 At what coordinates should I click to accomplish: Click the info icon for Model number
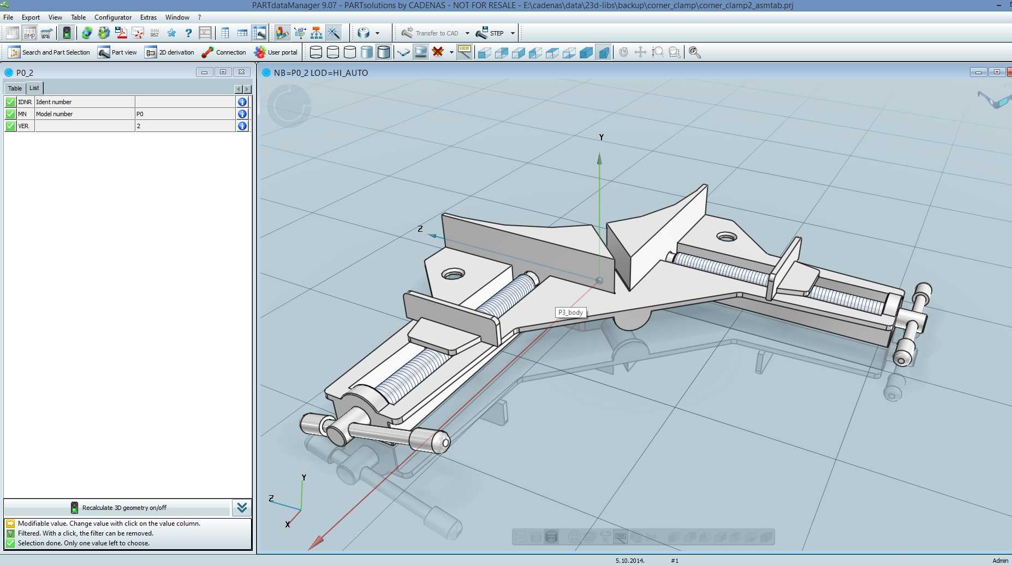(x=242, y=114)
